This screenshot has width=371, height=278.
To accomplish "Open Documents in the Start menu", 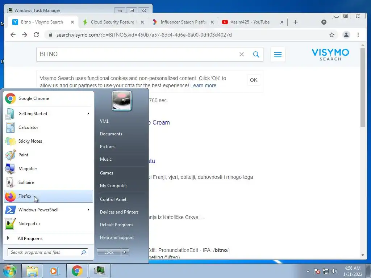I will coord(111,134).
